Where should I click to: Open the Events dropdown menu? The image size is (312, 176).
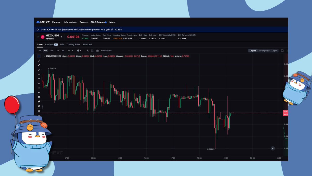point(84,22)
